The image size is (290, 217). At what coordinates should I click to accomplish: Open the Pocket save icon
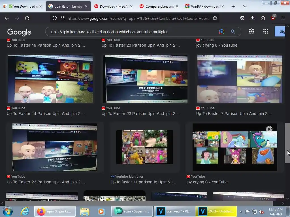pyautogui.click(x=242, y=18)
